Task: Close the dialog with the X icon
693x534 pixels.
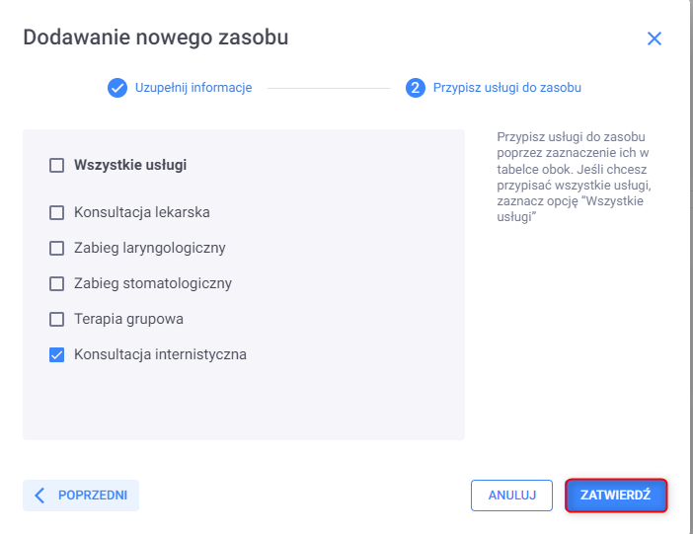Action: click(x=654, y=38)
